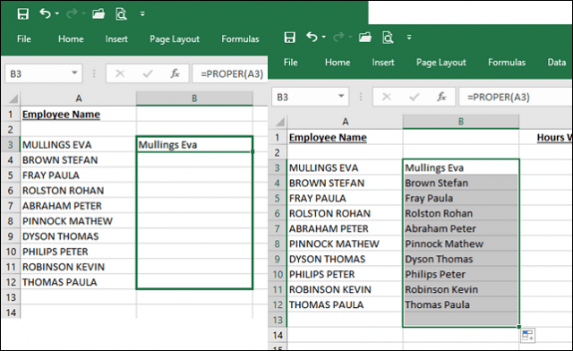Click Print Preview icon in right window
Image resolution: width=573 pixels, height=351 pixels.
pyautogui.click(x=388, y=37)
